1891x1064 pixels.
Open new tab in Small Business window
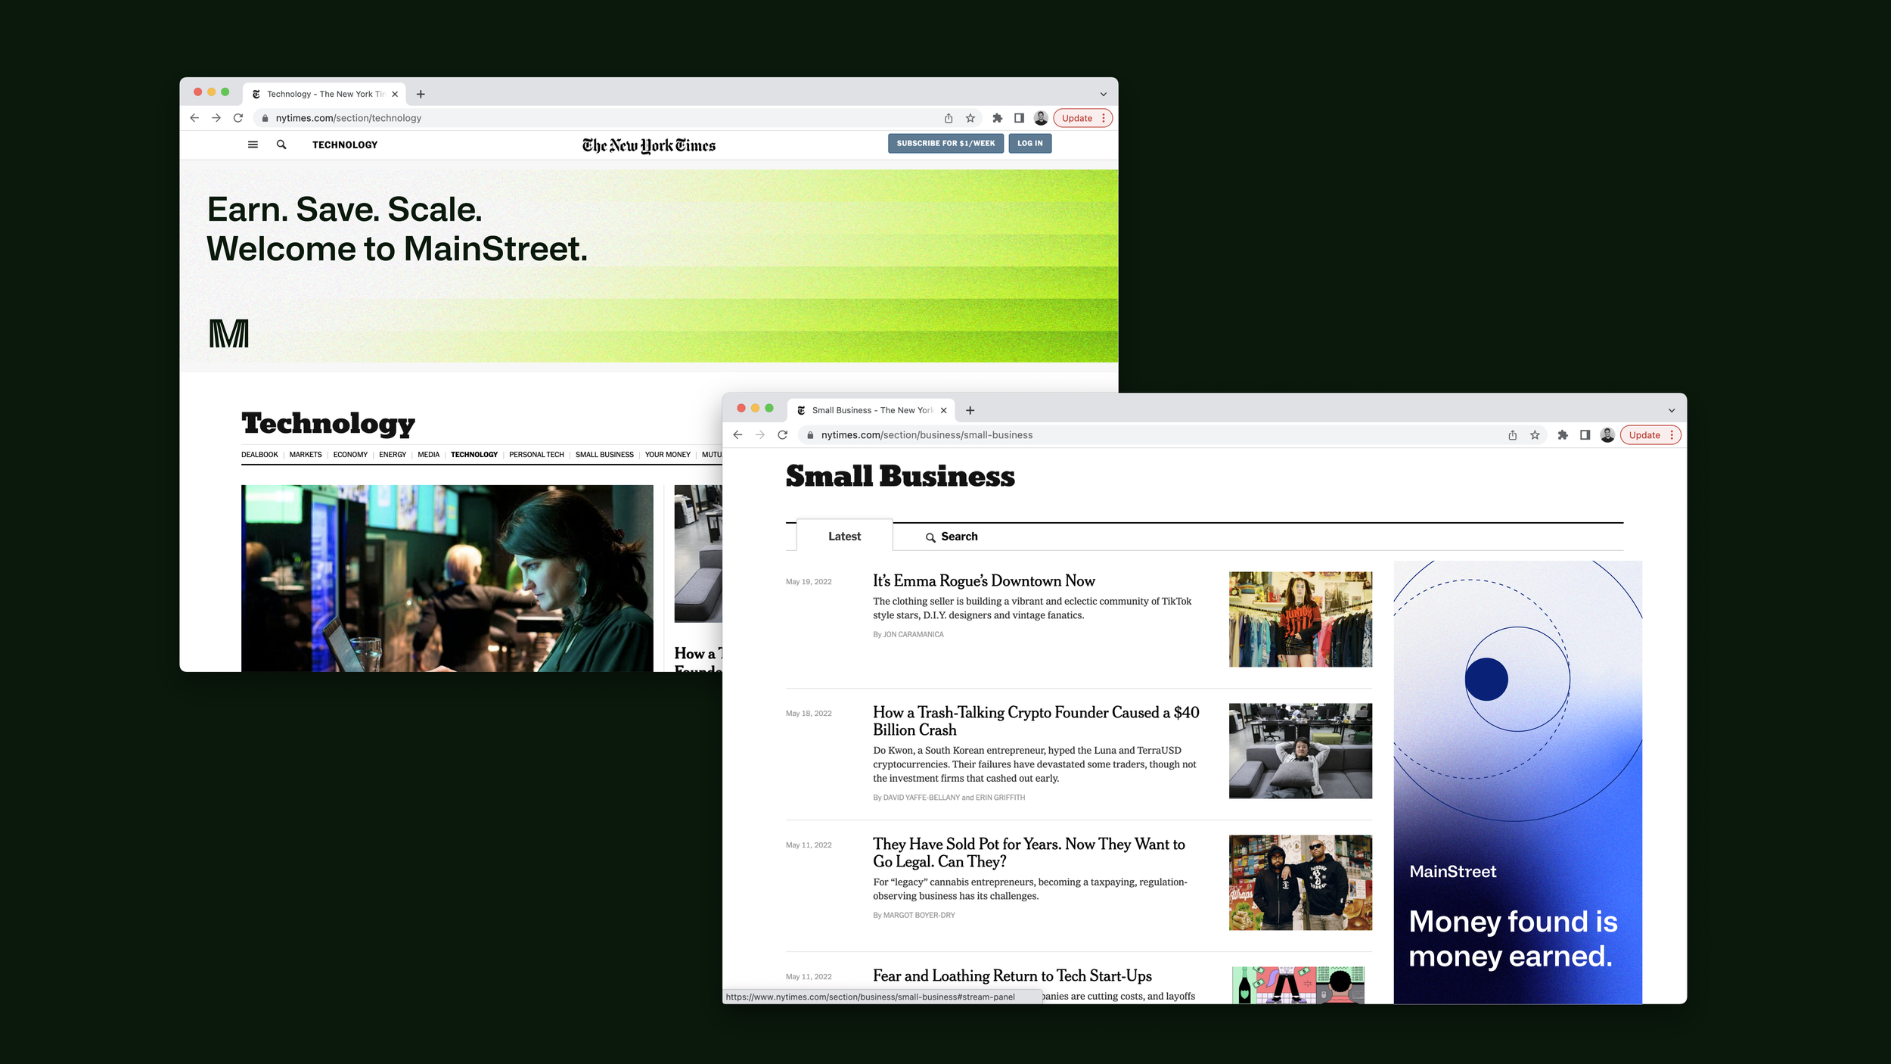coord(970,410)
